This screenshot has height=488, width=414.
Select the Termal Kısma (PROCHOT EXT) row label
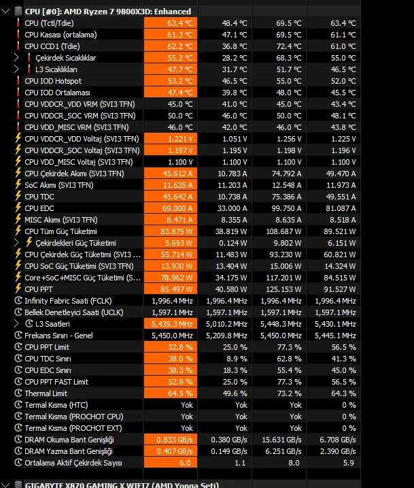(73, 428)
